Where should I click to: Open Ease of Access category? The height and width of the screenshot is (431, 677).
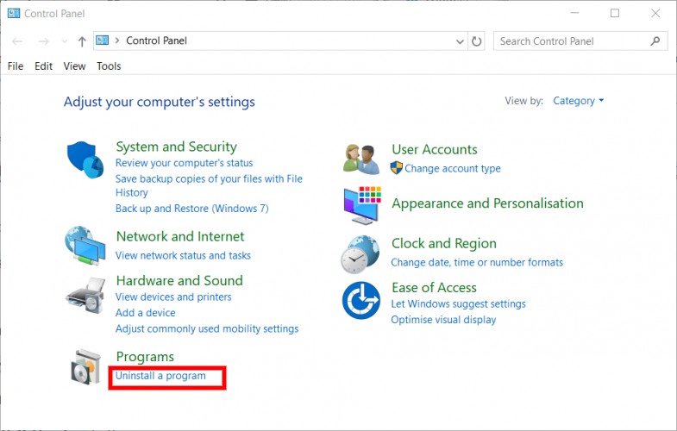pyautogui.click(x=435, y=287)
